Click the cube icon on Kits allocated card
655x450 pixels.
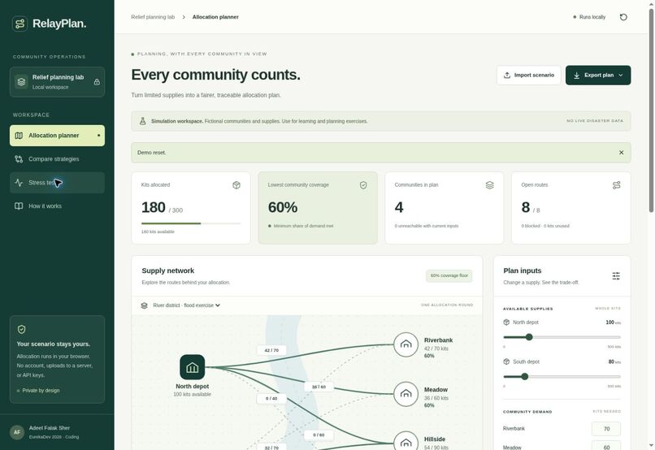[x=236, y=185]
